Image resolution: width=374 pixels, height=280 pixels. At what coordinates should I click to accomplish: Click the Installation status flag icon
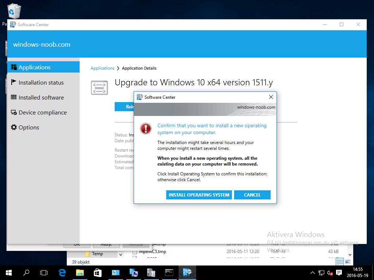[14, 82]
